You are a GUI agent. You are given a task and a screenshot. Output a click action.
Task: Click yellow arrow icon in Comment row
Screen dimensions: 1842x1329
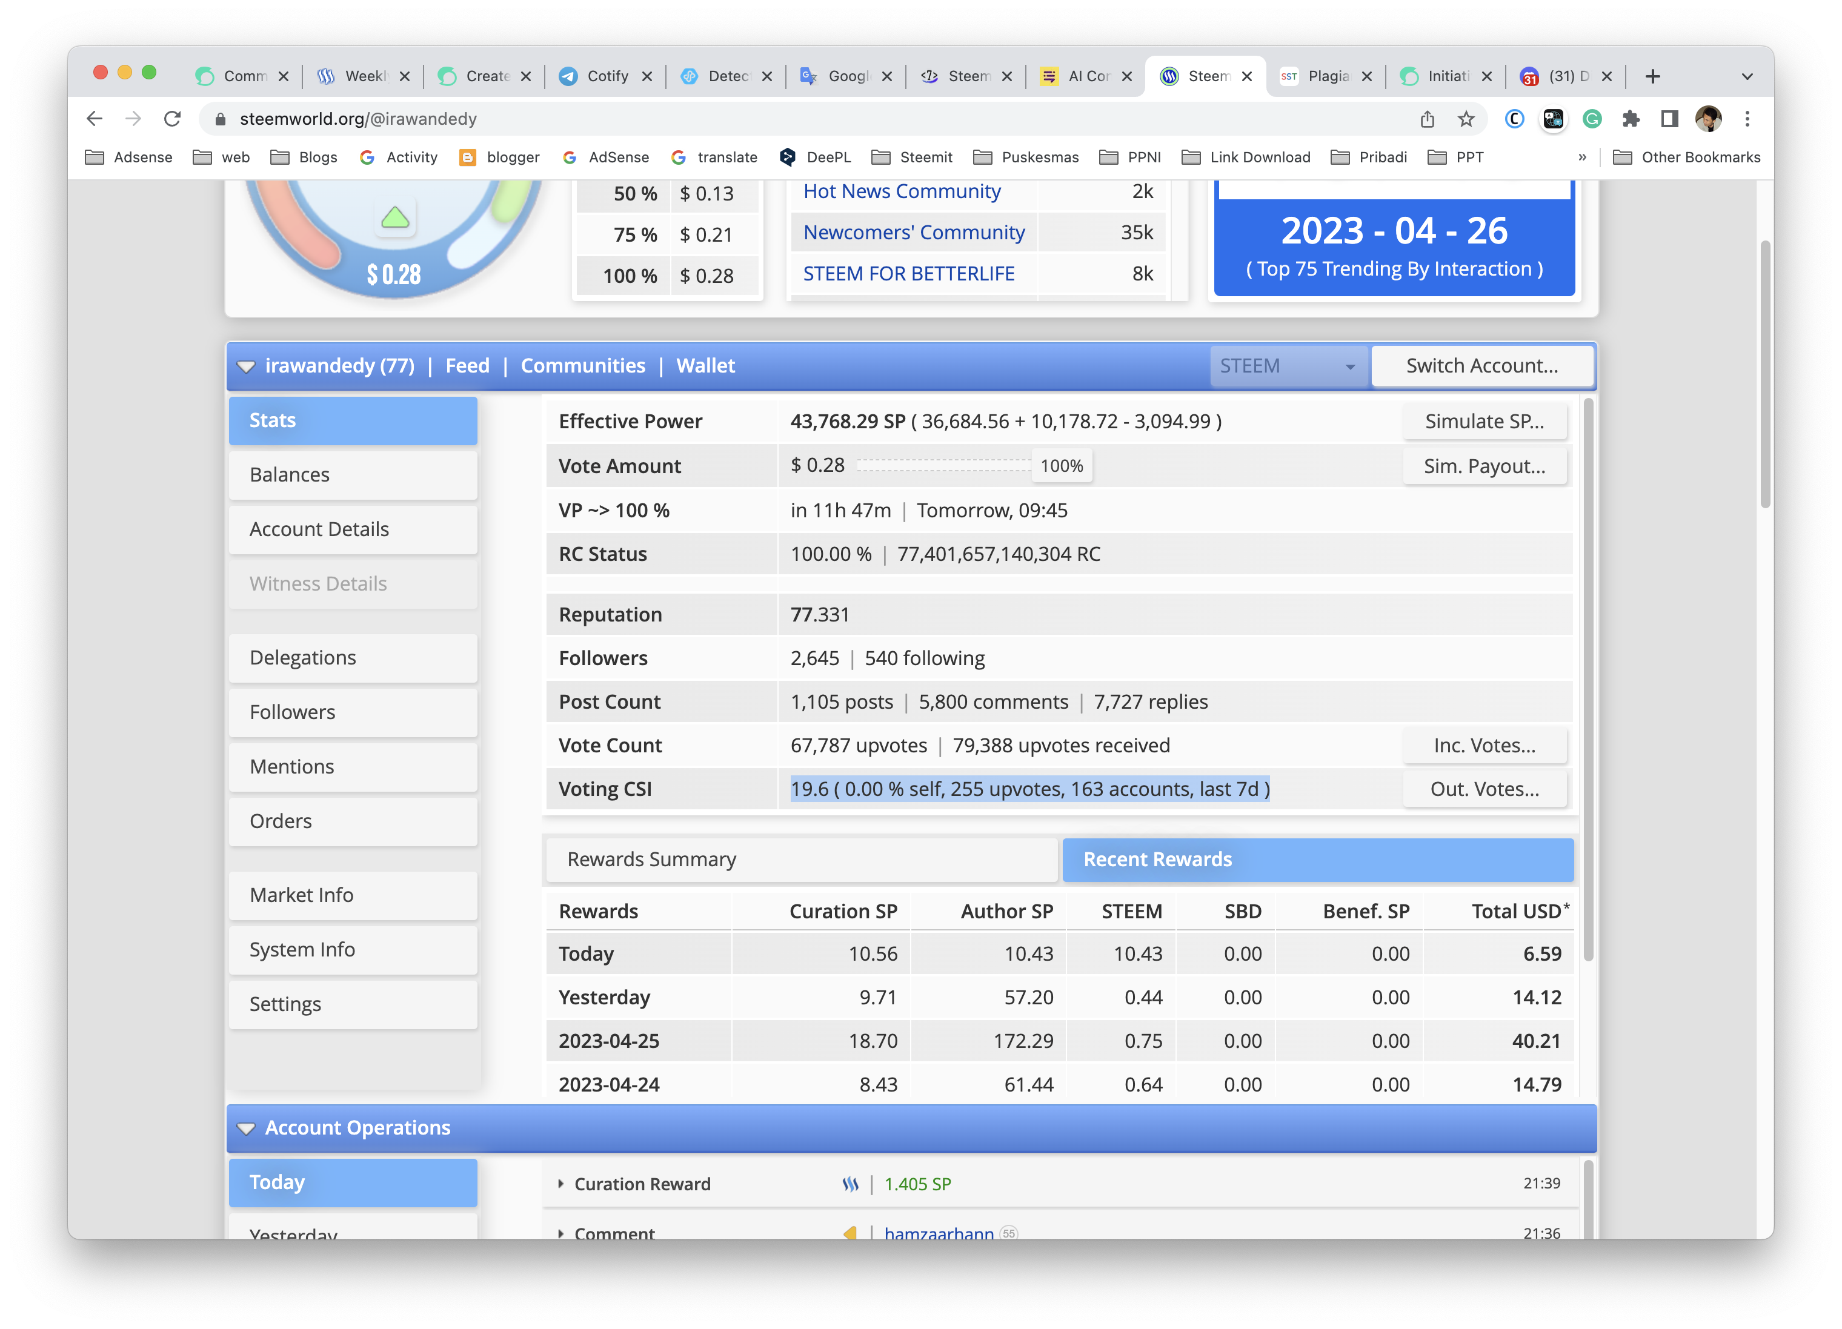pos(850,1233)
